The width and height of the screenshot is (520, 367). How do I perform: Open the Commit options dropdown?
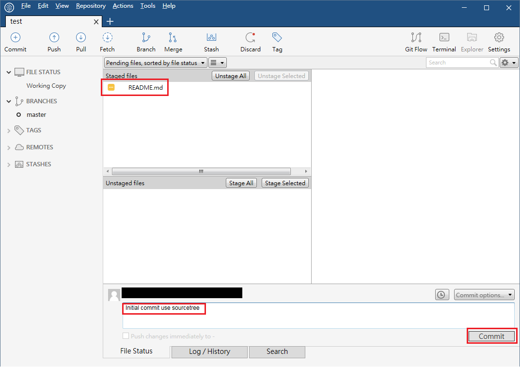tap(484, 295)
